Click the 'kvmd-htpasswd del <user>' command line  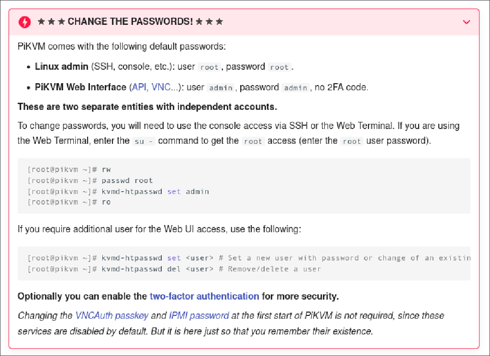click(157, 269)
